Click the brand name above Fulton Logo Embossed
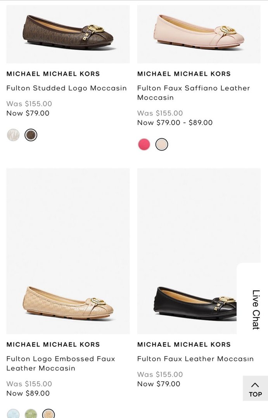 (x=53, y=344)
